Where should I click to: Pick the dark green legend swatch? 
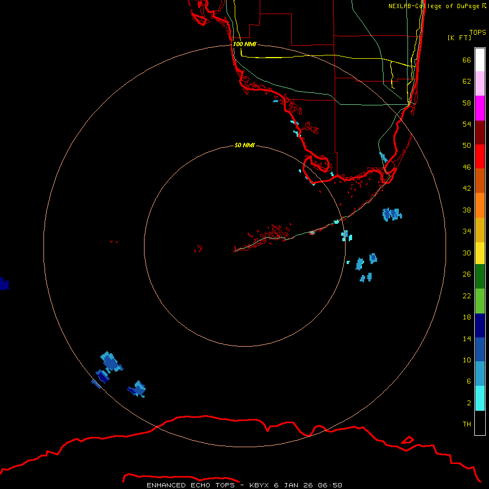tap(480, 277)
